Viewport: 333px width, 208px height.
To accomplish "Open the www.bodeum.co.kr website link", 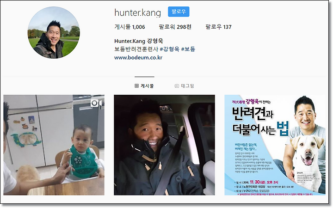I will 138,57.
